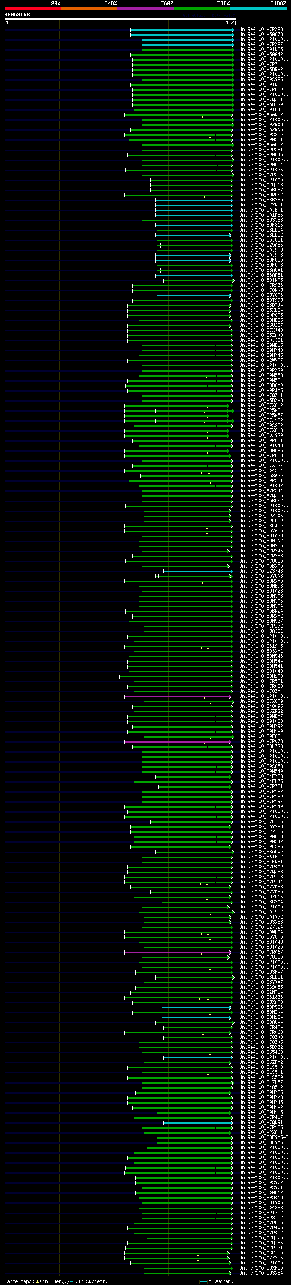This screenshot has height=1285, width=291.
Task: Click on the UniRef100_Q01M86 entry
Action: pyautogui.click(x=261, y=215)
